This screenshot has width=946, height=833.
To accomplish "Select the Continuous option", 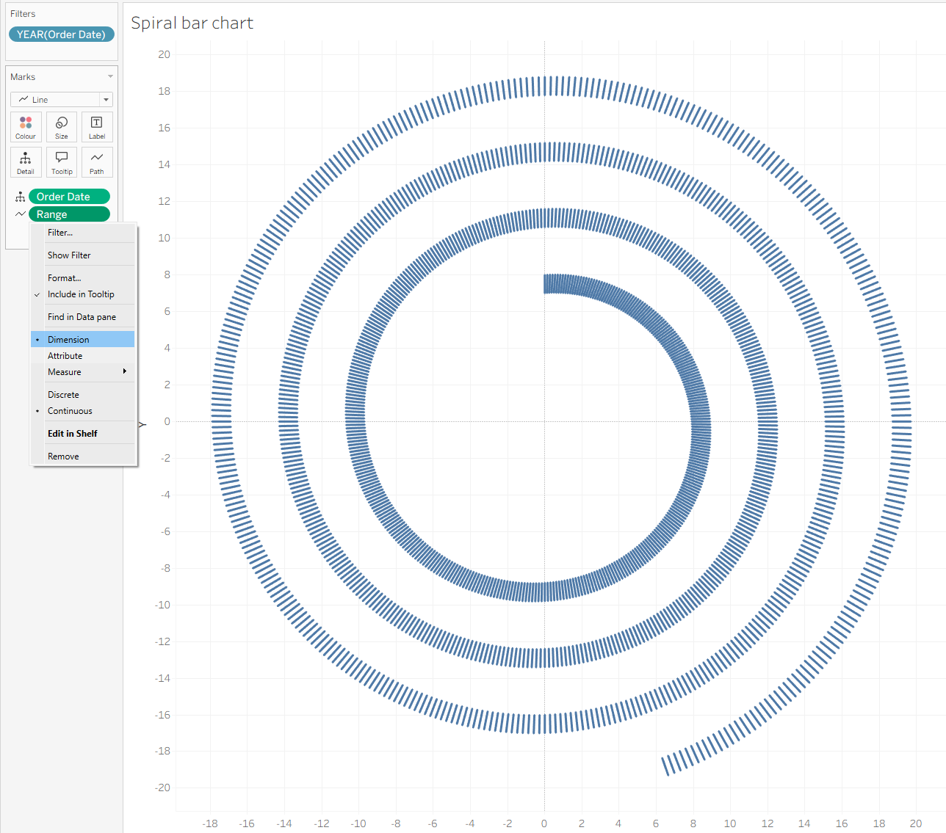I will (x=70, y=411).
